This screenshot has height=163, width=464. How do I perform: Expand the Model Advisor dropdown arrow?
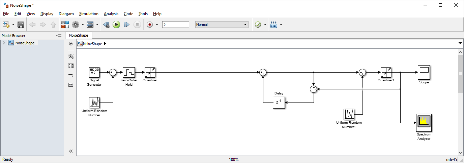tap(265, 25)
